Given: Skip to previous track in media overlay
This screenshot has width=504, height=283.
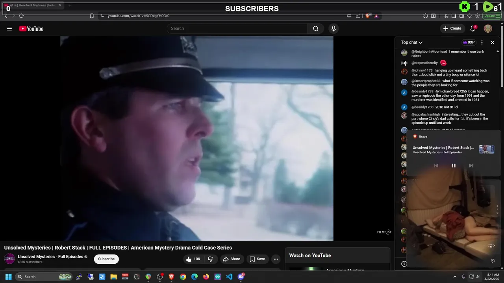Looking at the screenshot, I should coord(436,165).
